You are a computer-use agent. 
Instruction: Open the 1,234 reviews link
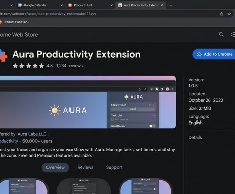69,66
